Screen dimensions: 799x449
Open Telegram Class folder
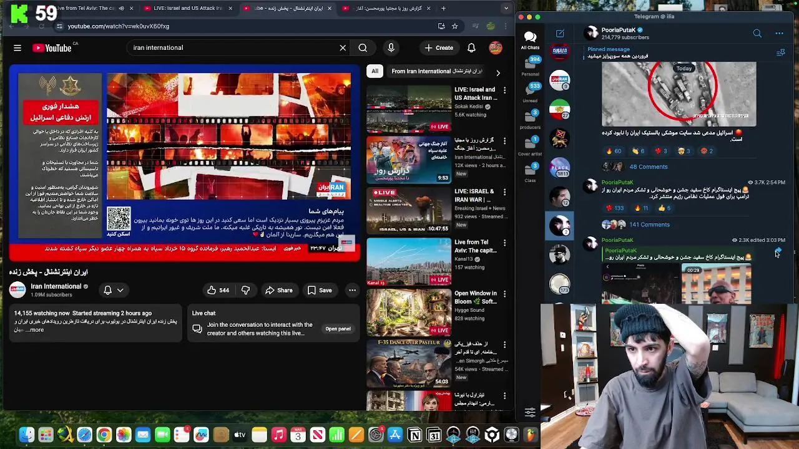pos(530,173)
